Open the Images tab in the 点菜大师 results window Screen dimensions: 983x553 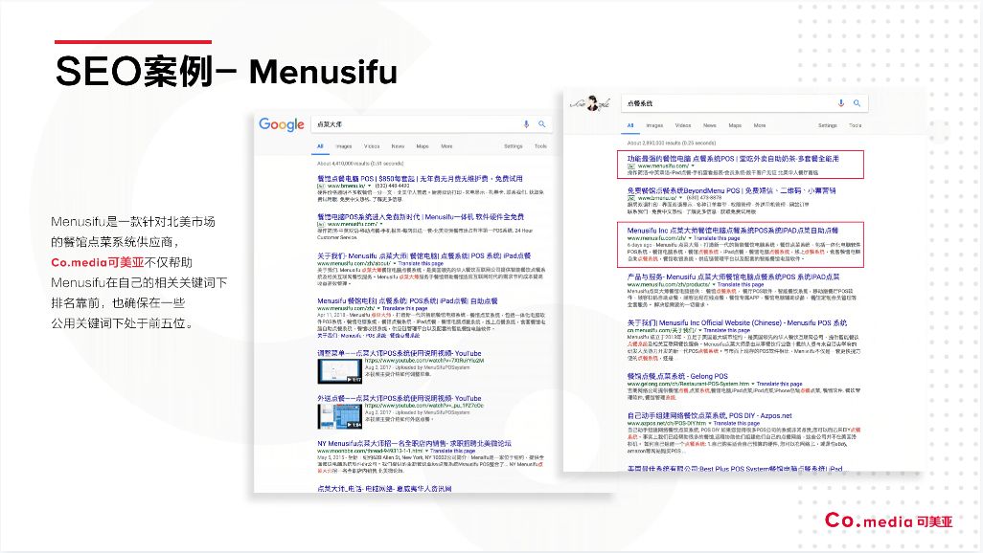click(x=344, y=146)
